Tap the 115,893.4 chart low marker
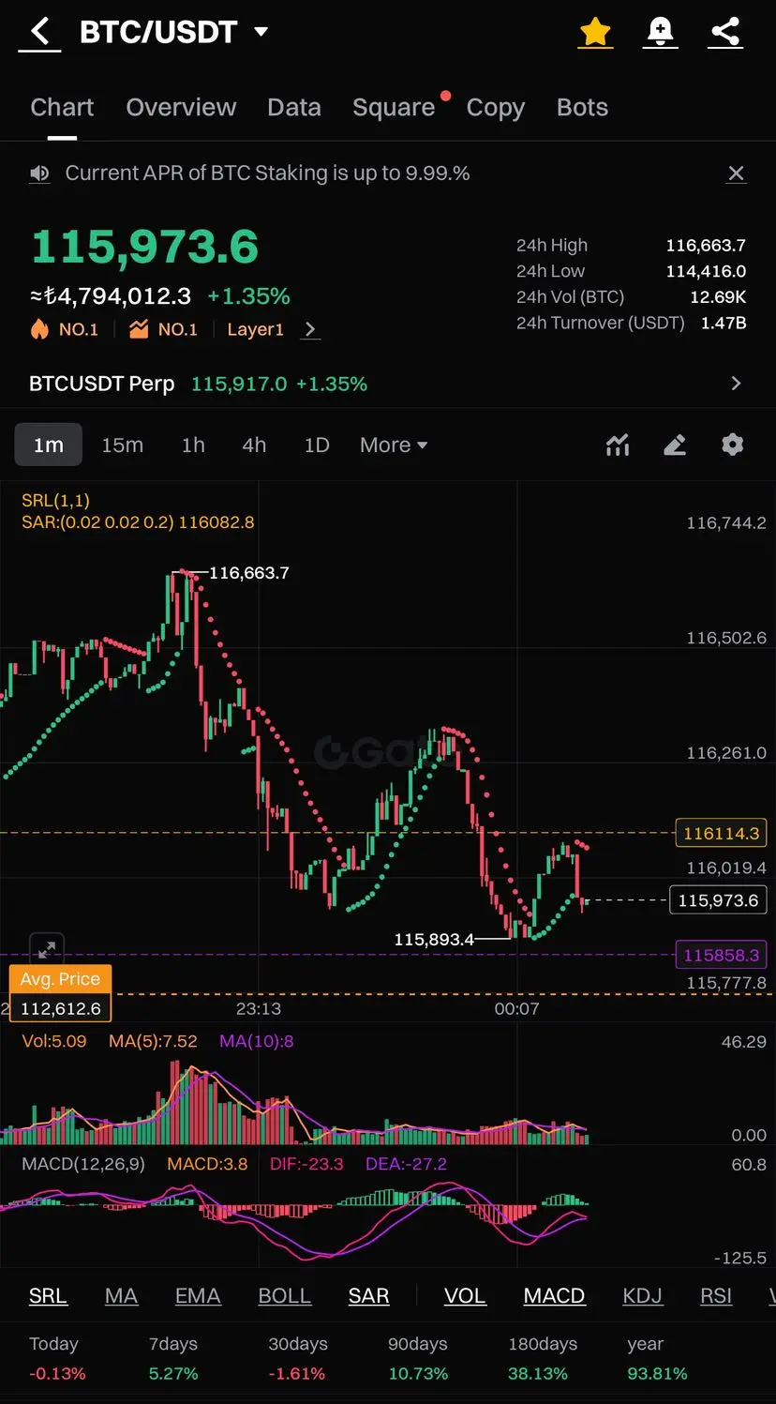This screenshot has height=1404, width=776. (x=434, y=939)
